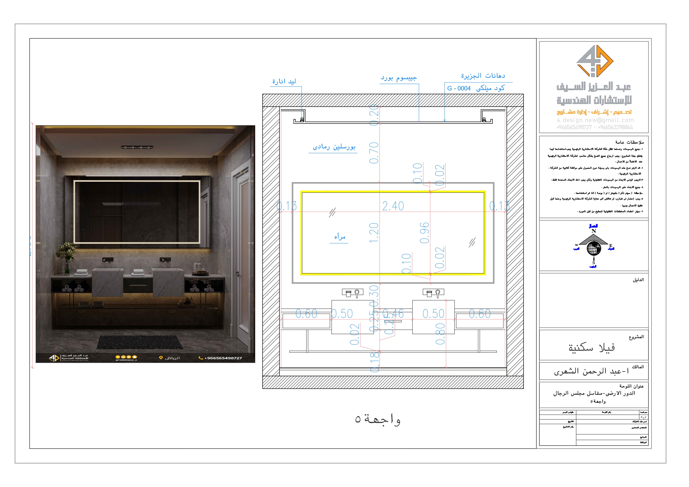Select the 4D logo inside the rendering footer
This screenshot has height=487, width=689.
[54, 359]
